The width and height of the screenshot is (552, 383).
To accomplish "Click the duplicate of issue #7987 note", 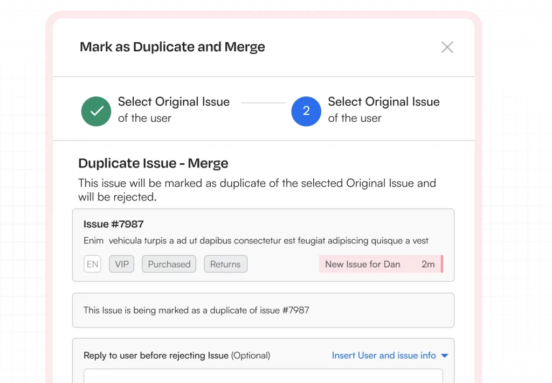I will [x=263, y=310].
